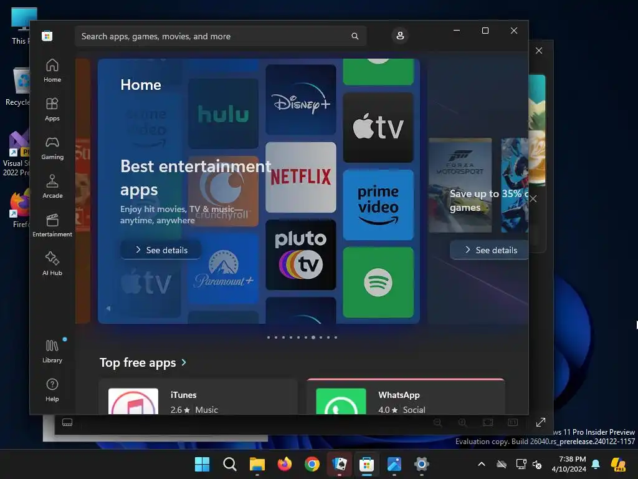638x479 pixels.
Task: Open the user account profile icon
Action: (400, 36)
